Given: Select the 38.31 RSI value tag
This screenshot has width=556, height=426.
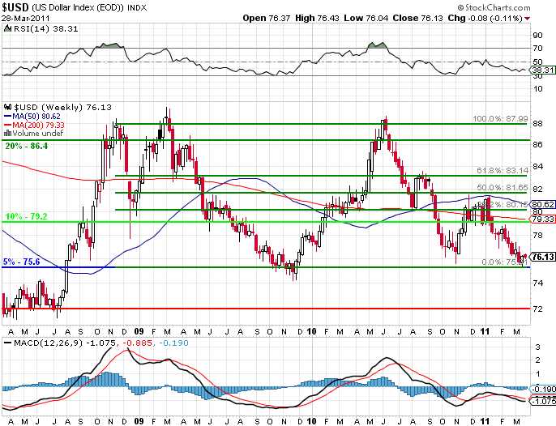Looking at the screenshot, I should pyautogui.click(x=542, y=71).
